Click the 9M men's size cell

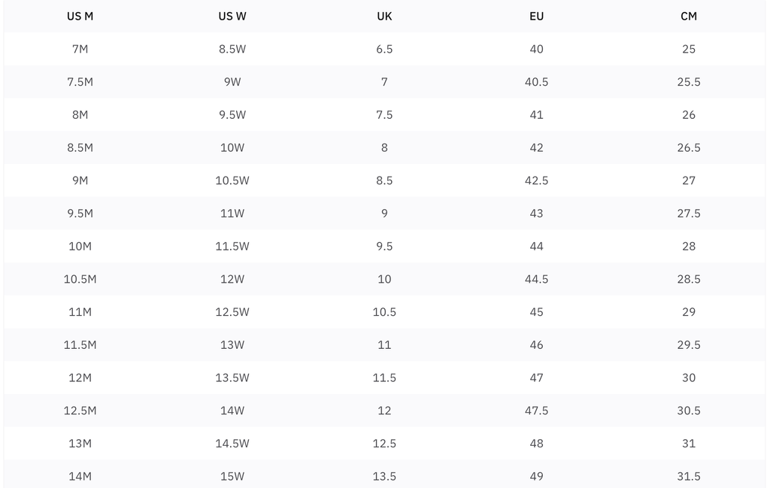coord(80,180)
